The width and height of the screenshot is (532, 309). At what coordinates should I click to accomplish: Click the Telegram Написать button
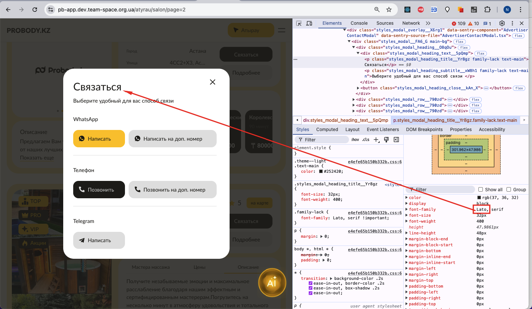tap(99, 240)
